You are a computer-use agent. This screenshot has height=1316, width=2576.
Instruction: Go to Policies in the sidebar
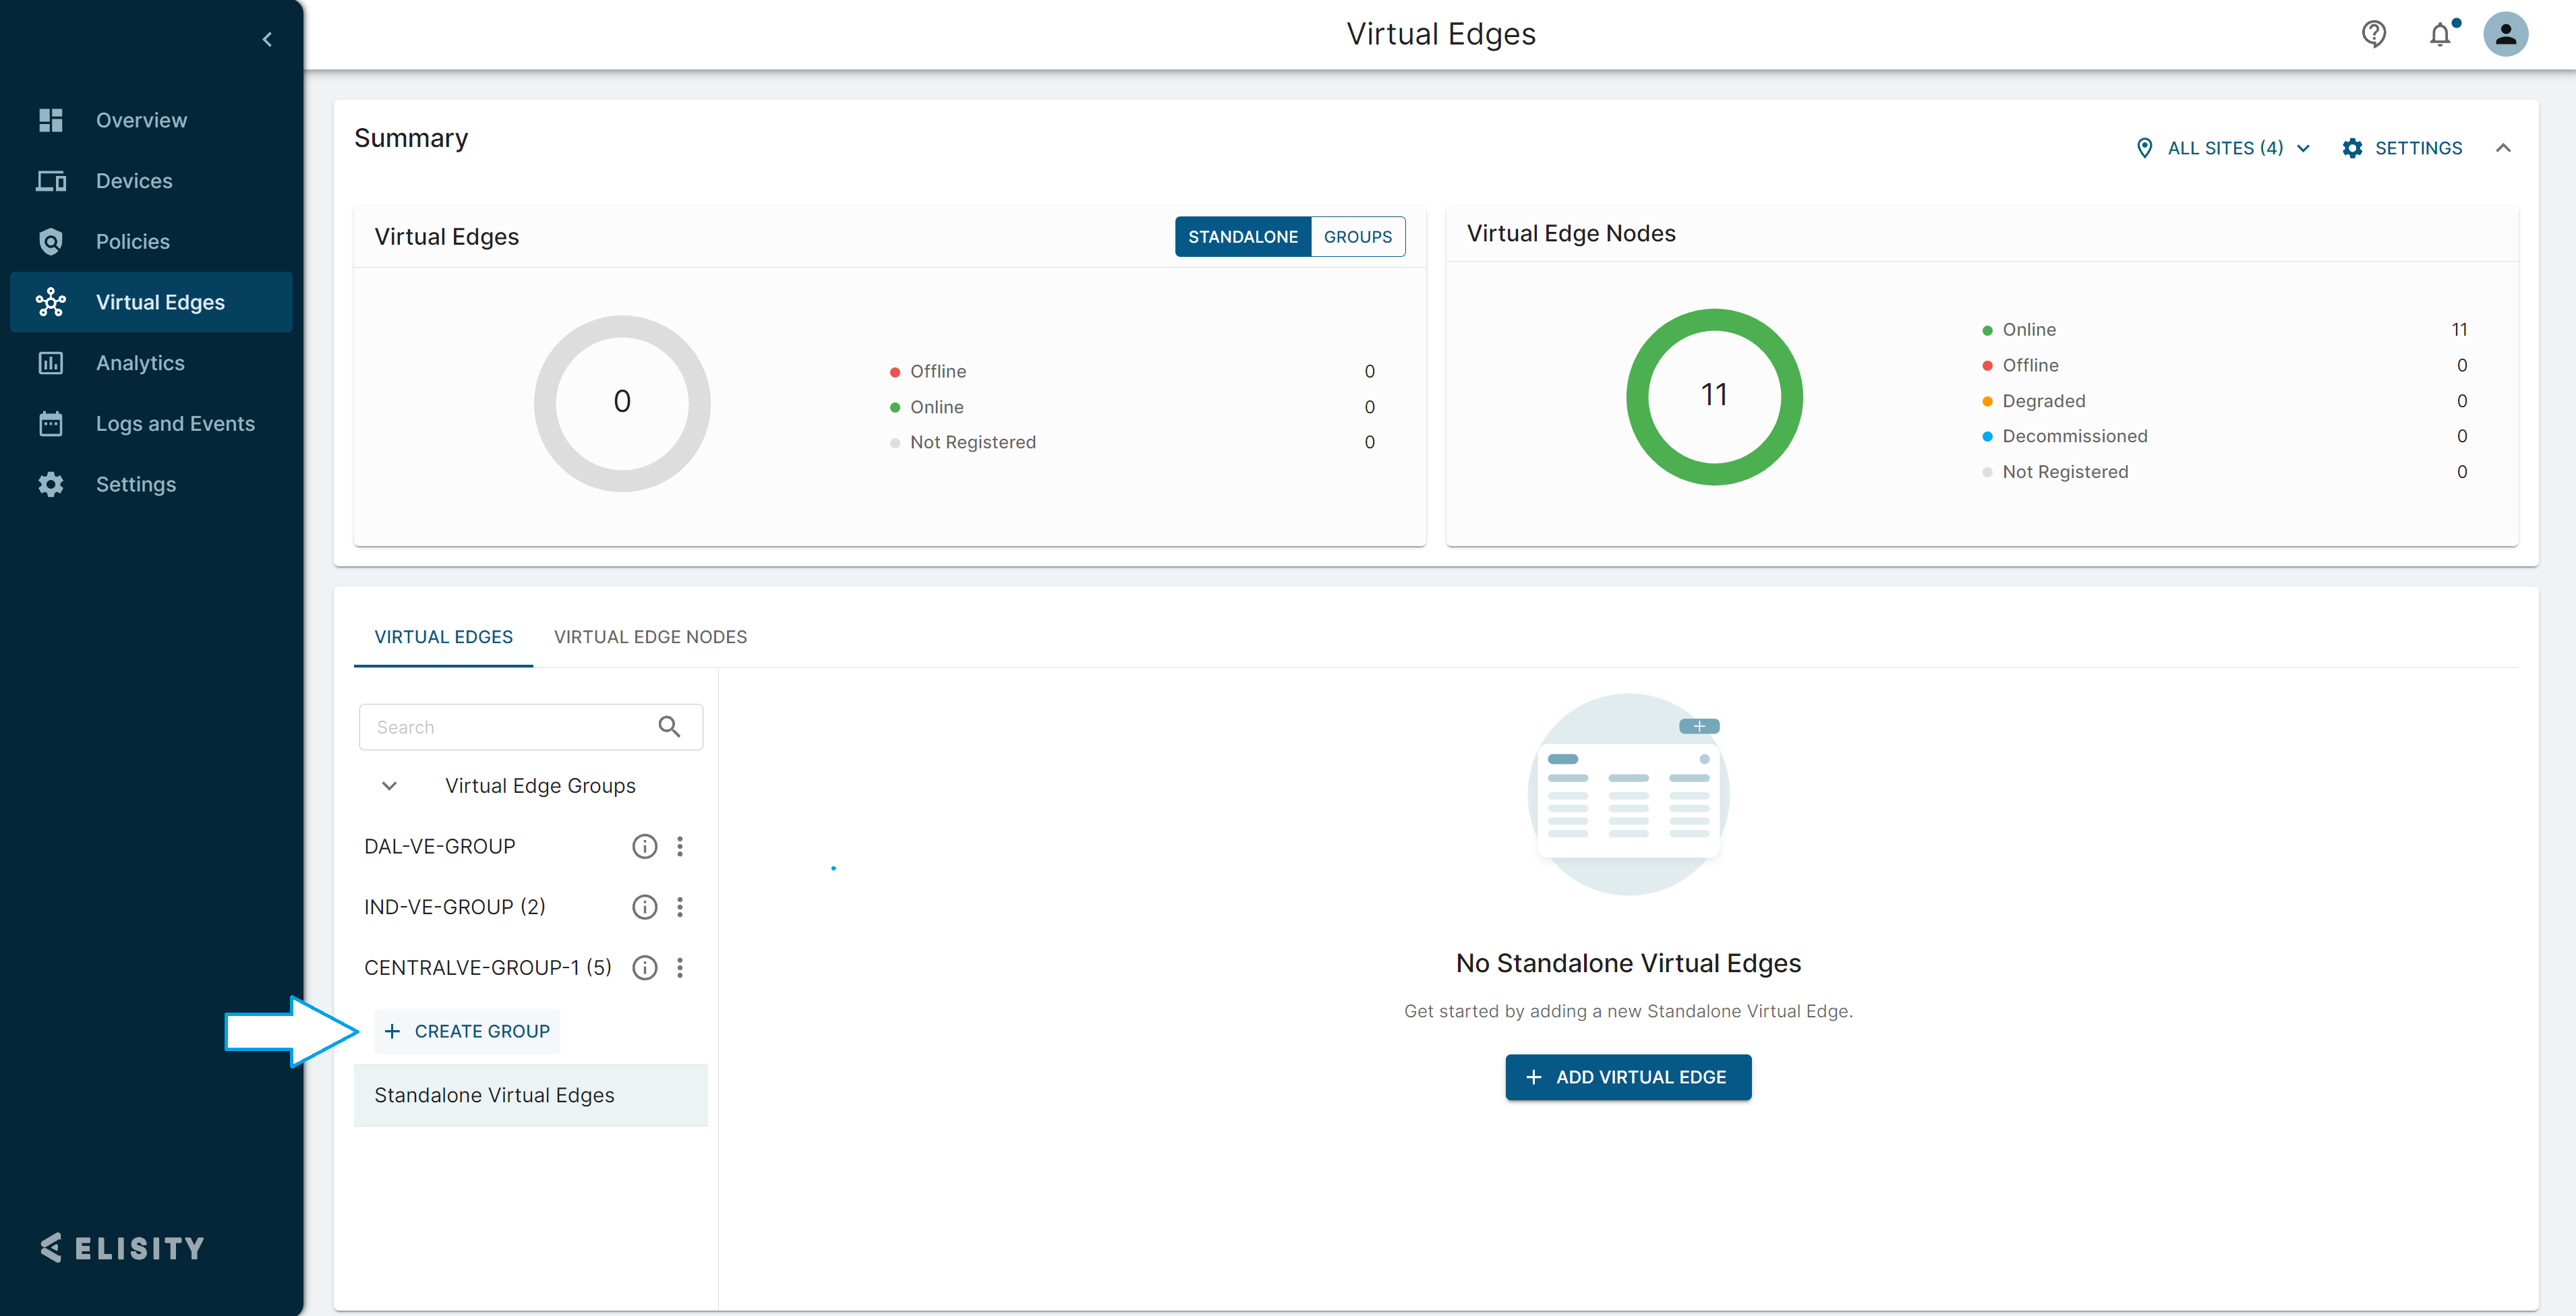132,241
